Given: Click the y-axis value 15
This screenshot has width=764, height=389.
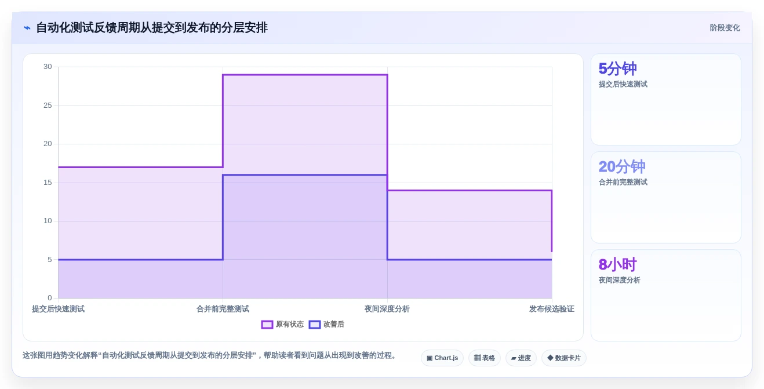Looking at the screenshot, I should click(48, 183).
